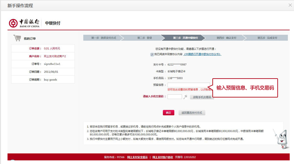Click the key icon next to transaction code field
Screen dimensions: 294x164
[185, 97]
